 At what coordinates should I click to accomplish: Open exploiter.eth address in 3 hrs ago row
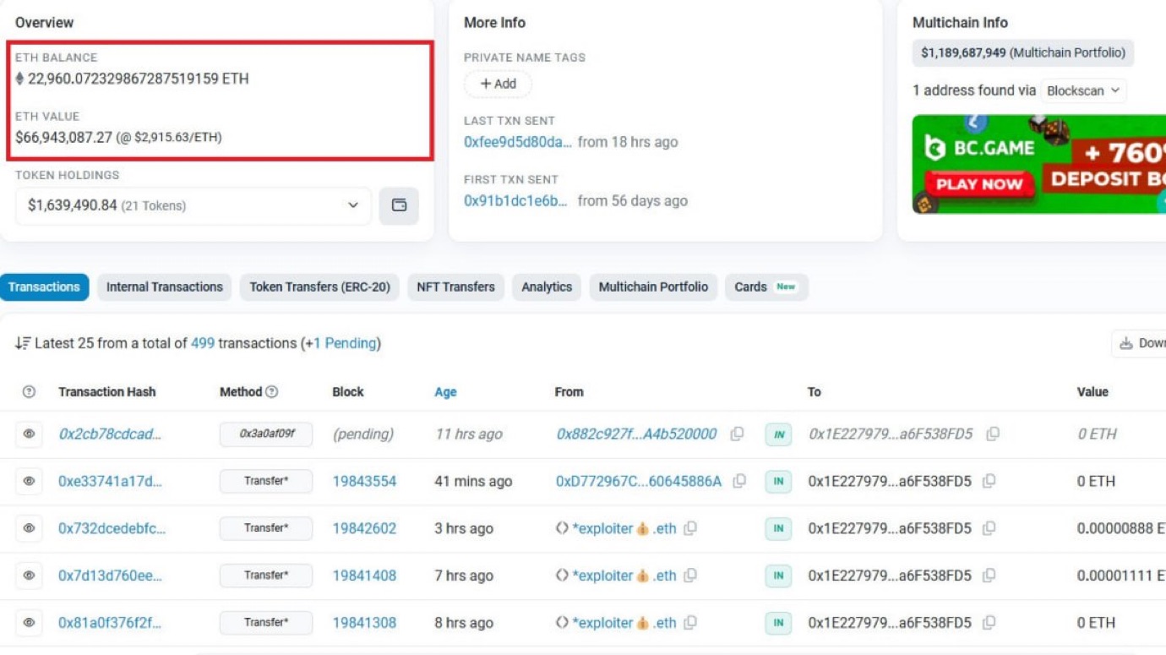point(624,529)
